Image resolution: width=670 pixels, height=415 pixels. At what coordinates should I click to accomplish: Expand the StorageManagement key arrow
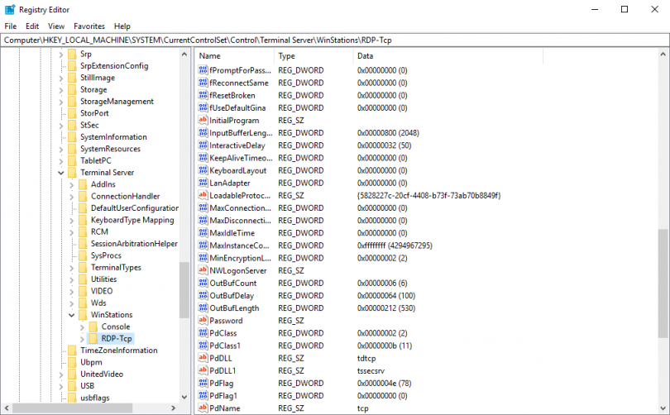tap(61, 102)
